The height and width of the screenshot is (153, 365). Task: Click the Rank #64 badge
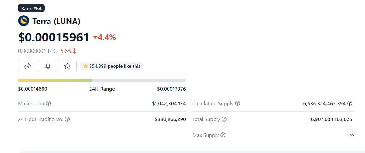pos(31,8)
